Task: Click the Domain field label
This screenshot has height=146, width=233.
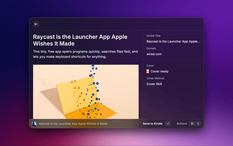Action: coord(151,48)
